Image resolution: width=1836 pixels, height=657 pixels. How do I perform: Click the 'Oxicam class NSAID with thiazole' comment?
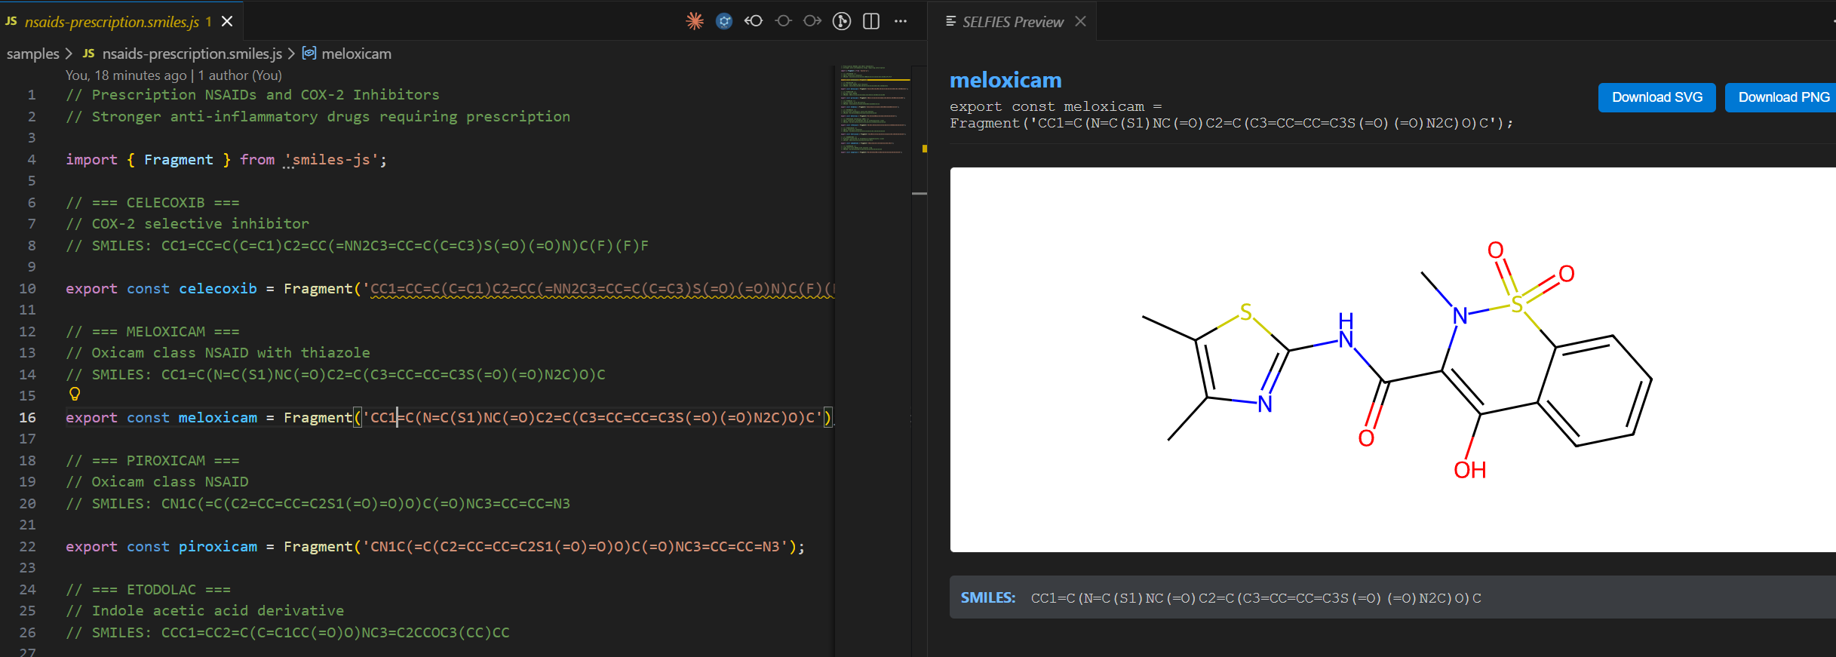218,352
